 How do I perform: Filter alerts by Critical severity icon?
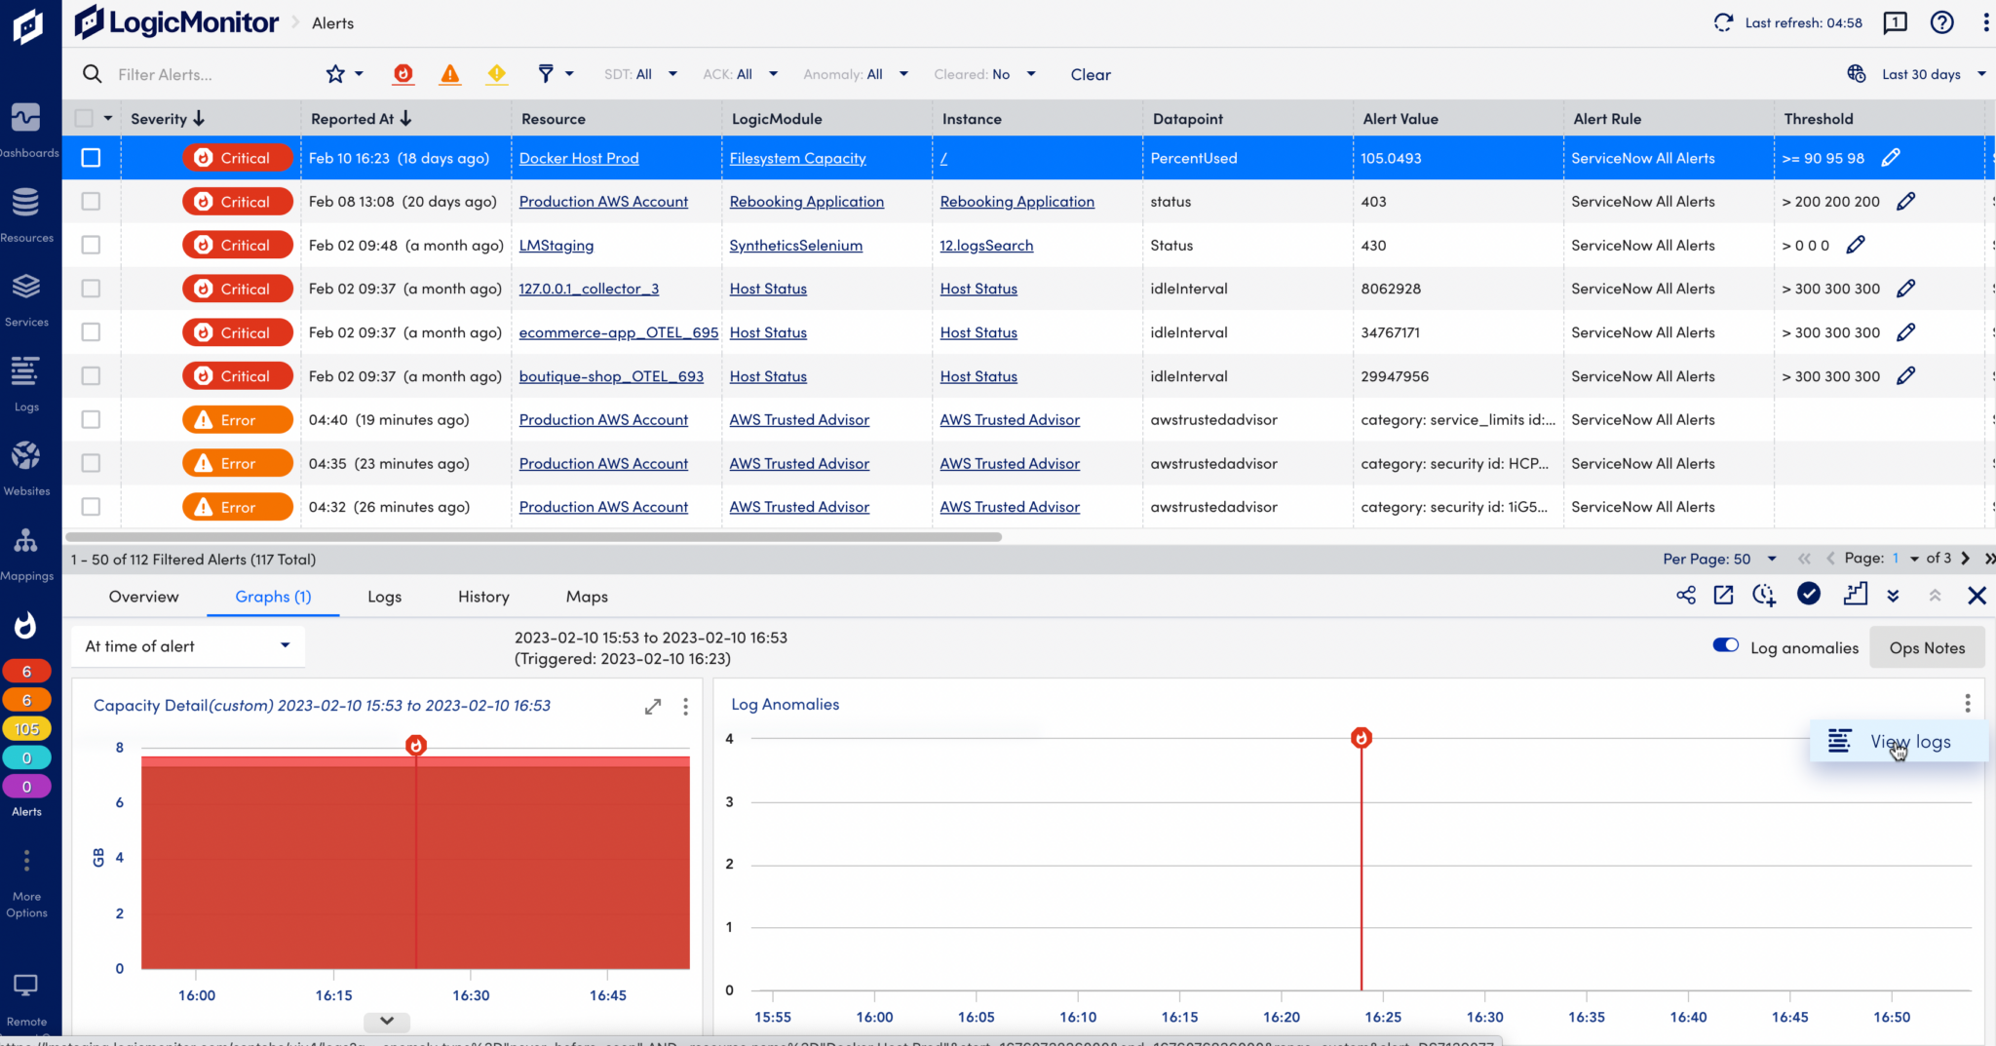point(403,73)
